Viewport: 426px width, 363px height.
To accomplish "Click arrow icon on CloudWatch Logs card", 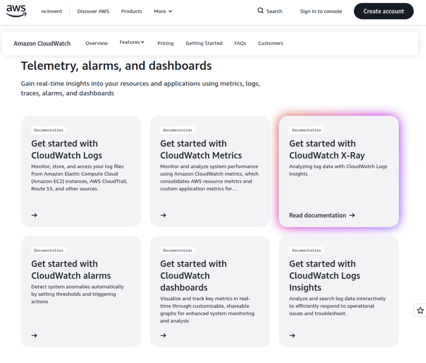I will (x=35, y=215).
